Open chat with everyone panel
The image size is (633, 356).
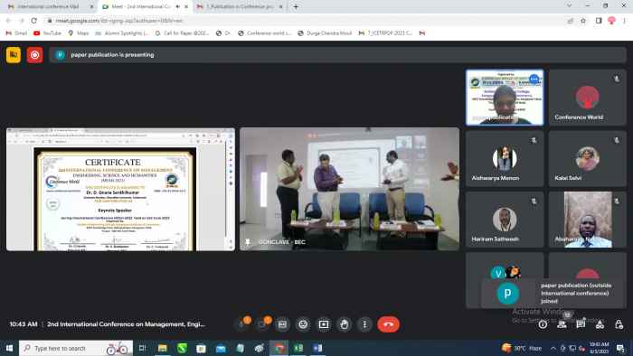581,324
